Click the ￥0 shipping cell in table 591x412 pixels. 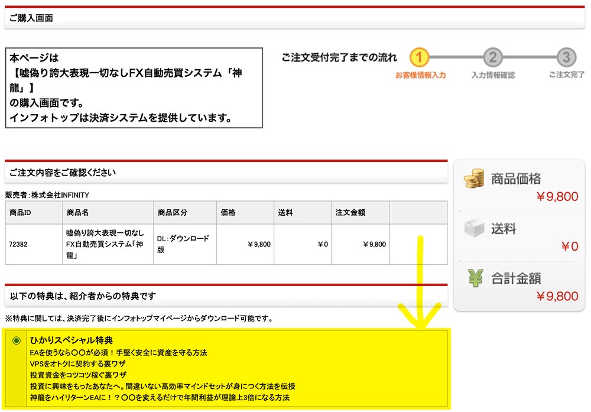pyautogui.click(x=303, y=244)
